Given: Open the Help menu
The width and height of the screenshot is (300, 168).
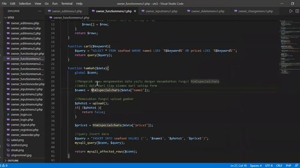Looking at the screenshot, I should coord(79,4).
